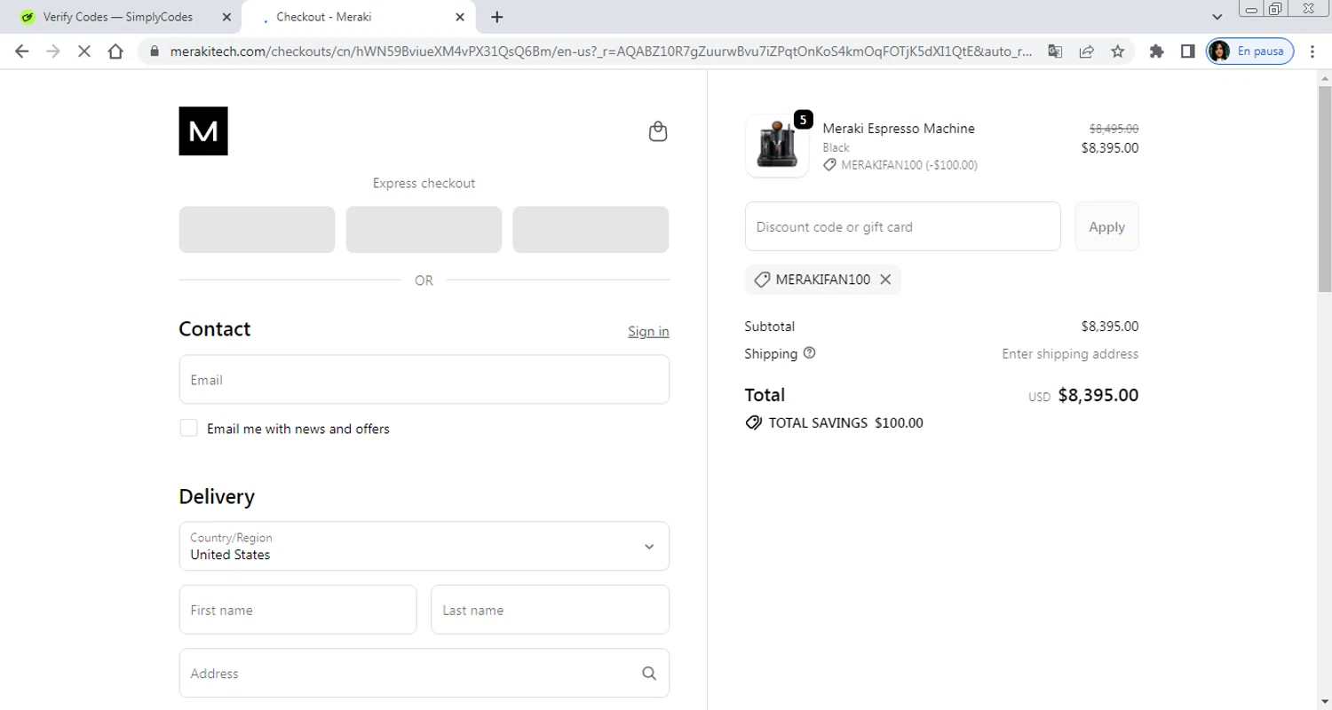Close the Checkout - Meraki tab
The width and height of the screenshot is (1332, 710).
pos(460,17)
